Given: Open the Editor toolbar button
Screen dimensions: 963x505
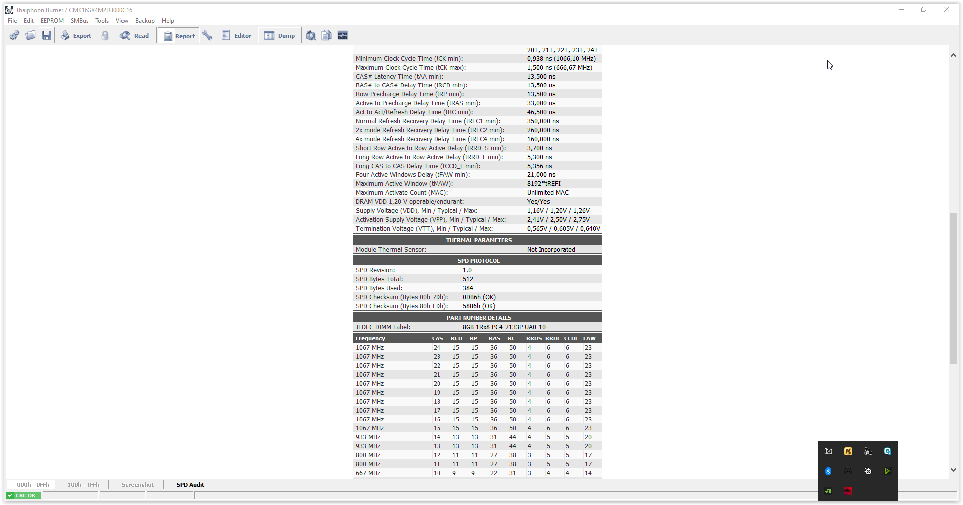Looking at the screenshot, I should tap(237, 36).
